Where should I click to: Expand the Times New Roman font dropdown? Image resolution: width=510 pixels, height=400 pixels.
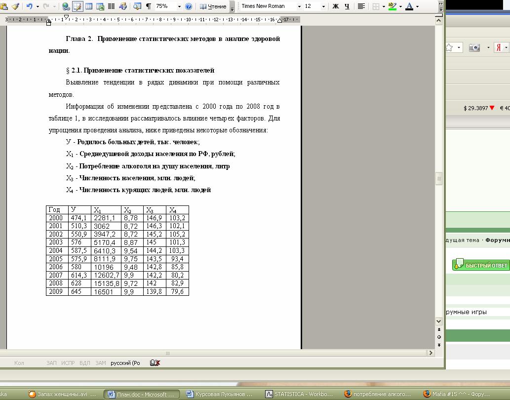[x=299, y=6]
